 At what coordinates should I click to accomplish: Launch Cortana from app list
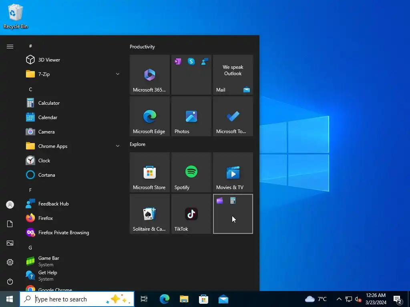point(73,175)
